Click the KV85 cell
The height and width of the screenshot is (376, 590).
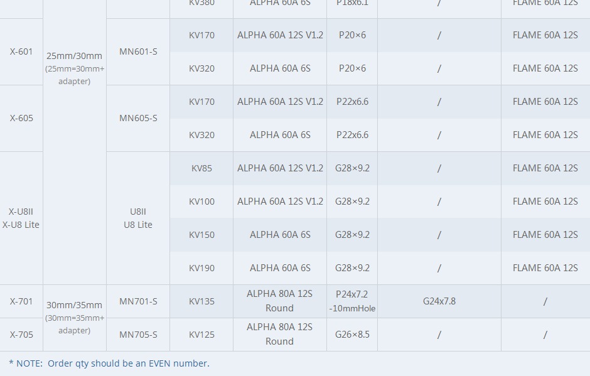point(201,168)
